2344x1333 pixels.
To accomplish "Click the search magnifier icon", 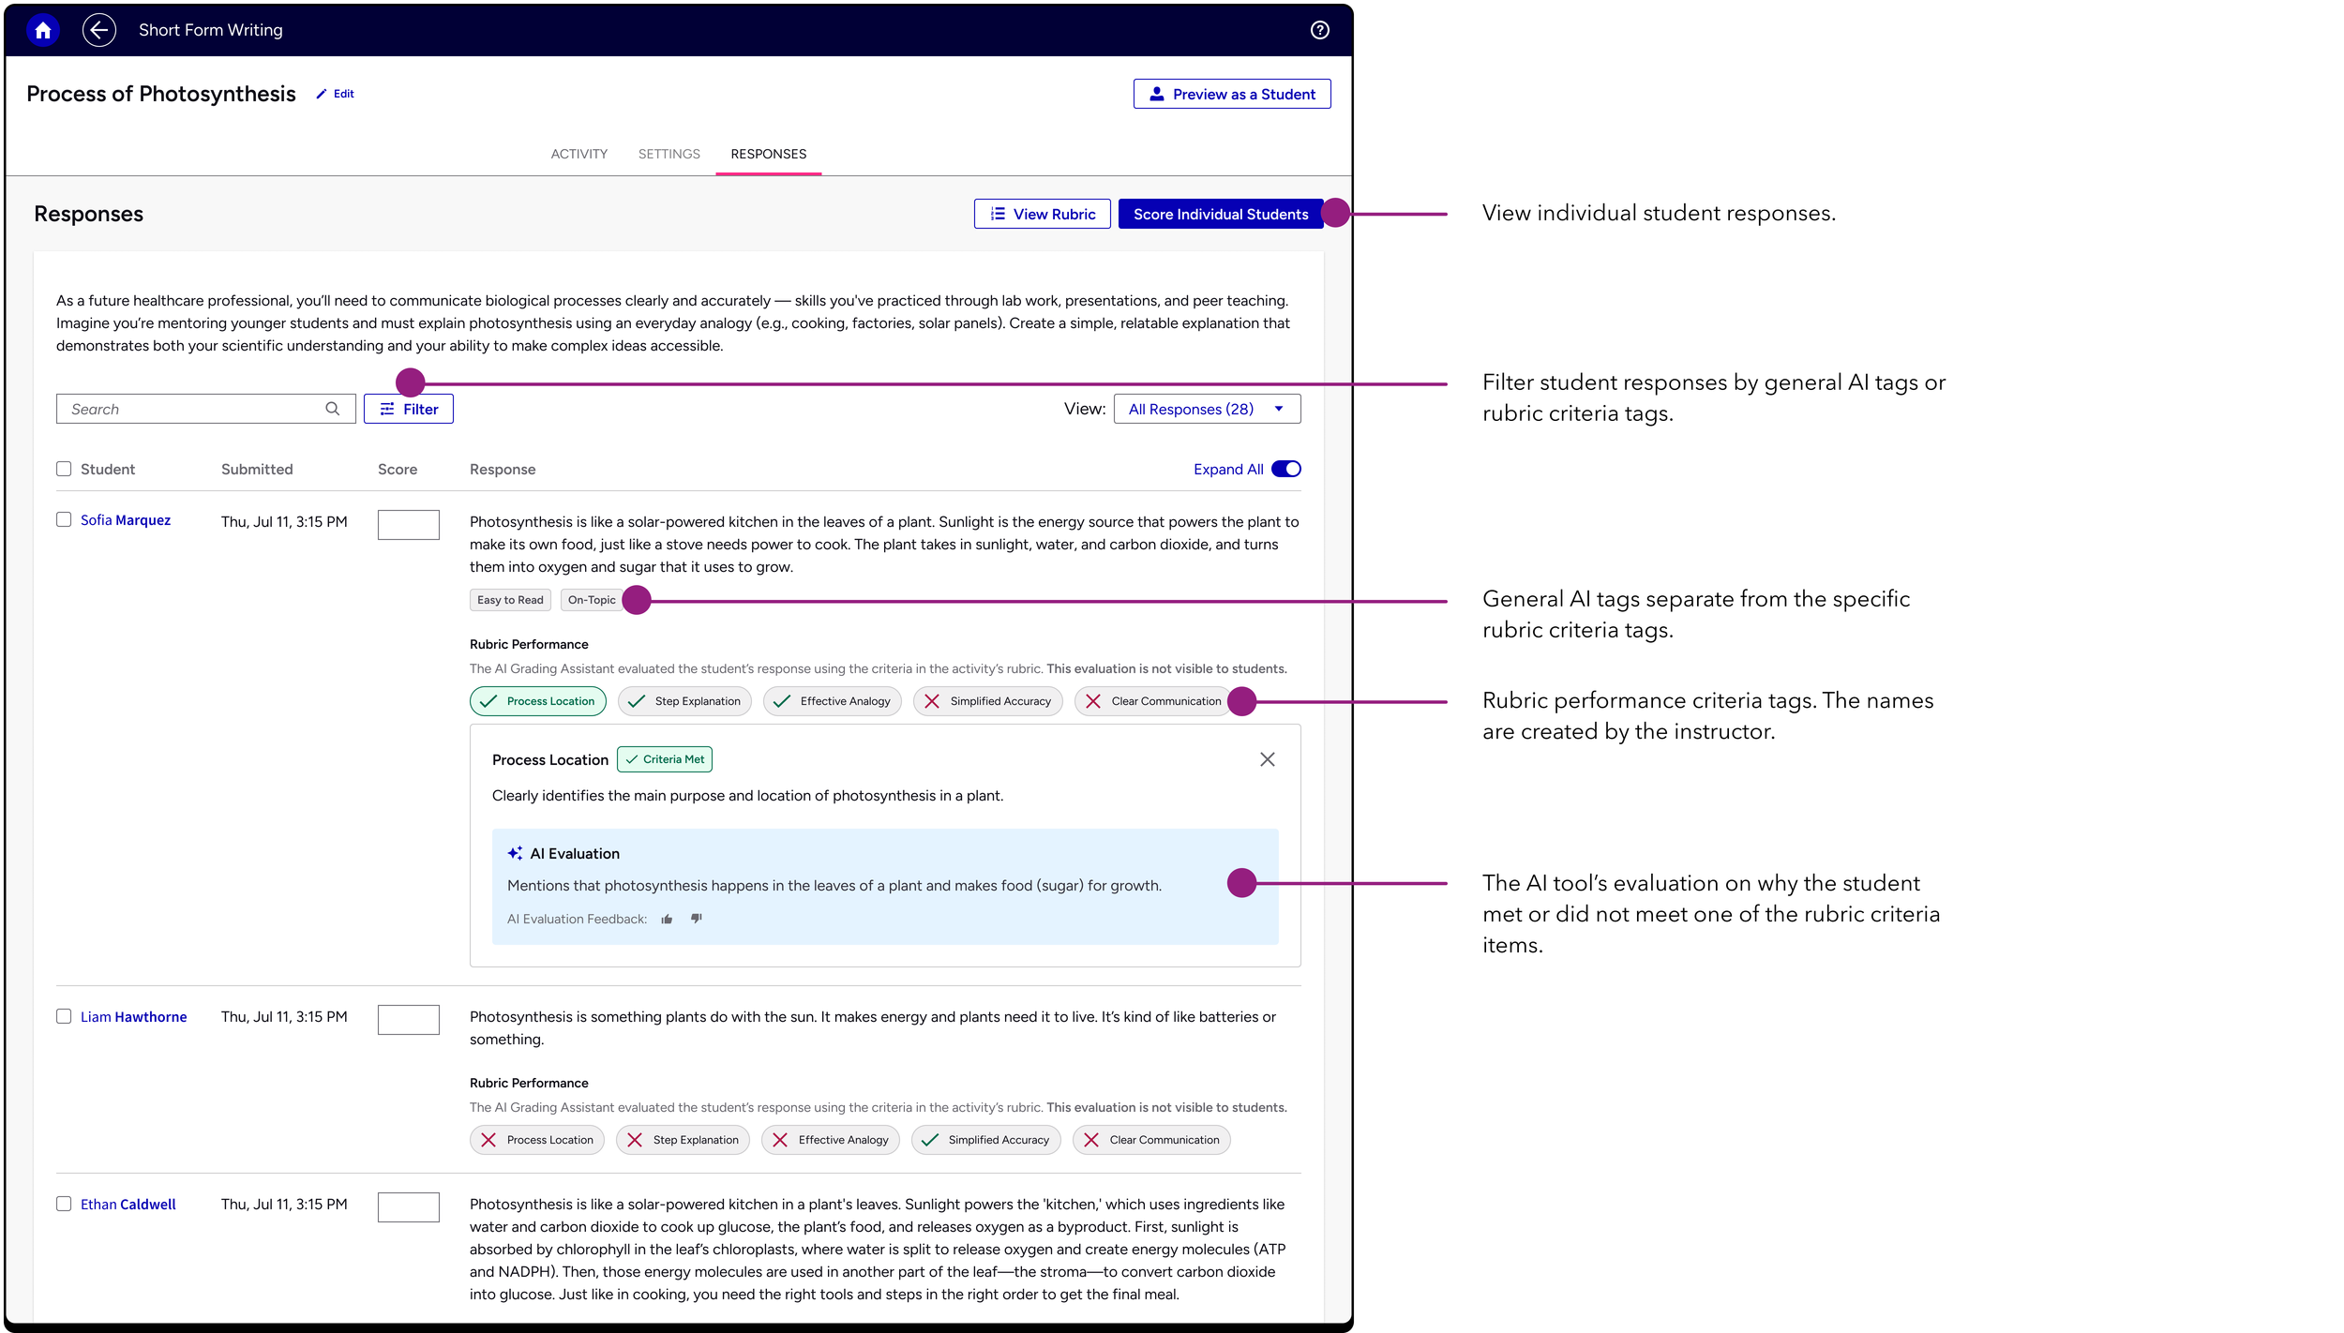I will click(332, 409).
